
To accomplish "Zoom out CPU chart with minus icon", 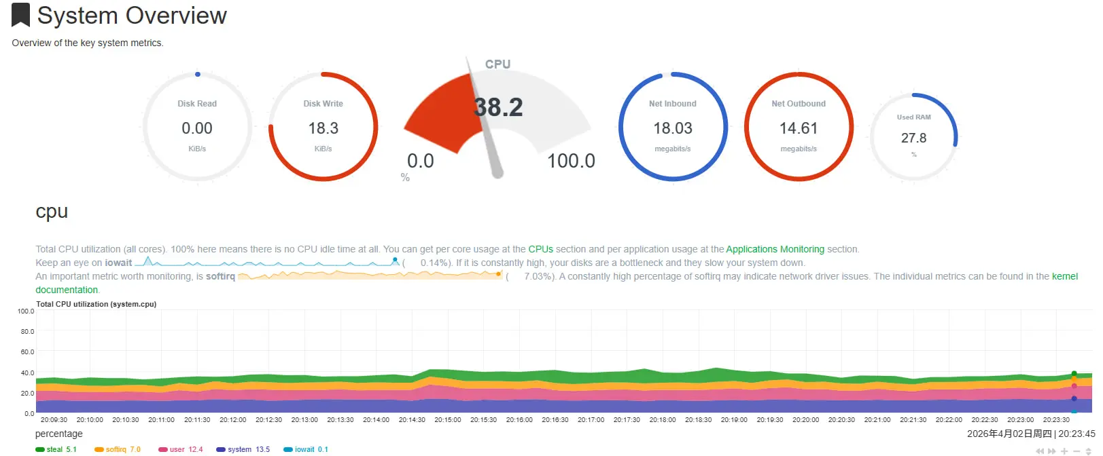I will tap(1076, 451).
